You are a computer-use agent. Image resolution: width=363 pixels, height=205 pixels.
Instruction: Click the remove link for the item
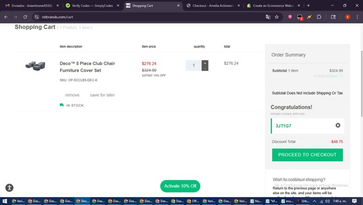[x=72, y=95]
